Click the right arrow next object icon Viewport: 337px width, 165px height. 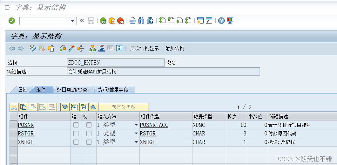tap(21, 49)
